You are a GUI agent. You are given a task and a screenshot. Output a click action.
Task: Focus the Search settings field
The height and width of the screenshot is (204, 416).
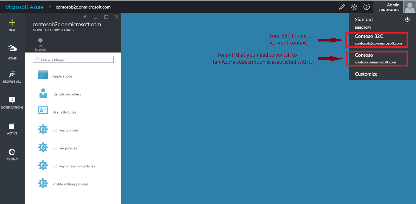coord(73,59)
